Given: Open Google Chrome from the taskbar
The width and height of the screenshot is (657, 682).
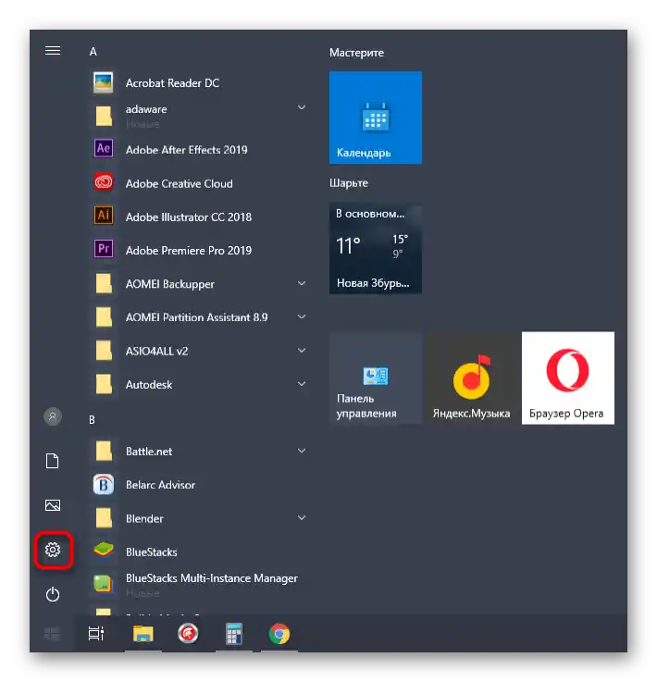Looking at the screenshot, I should pyautogui.click(x=279, y=634).
